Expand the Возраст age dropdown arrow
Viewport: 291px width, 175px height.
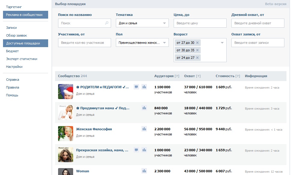[222, 43]
